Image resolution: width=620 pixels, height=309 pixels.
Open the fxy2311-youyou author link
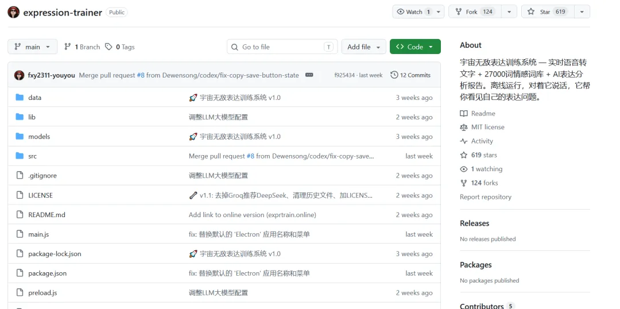coord(52,75)
